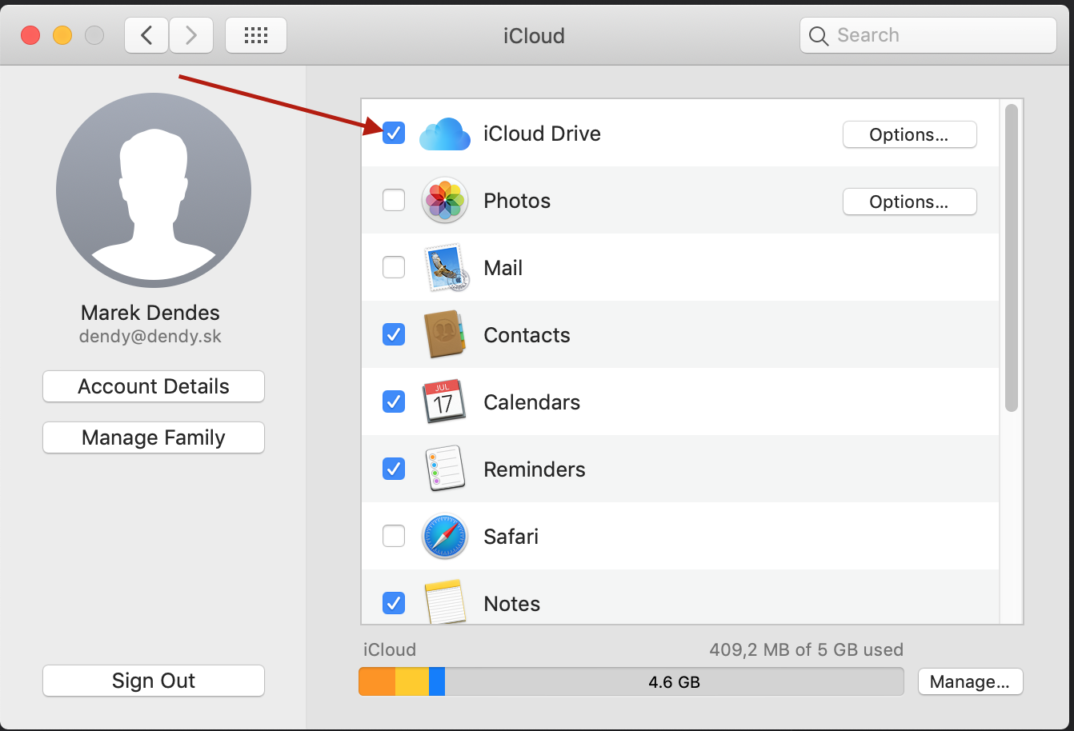Close the window with red button
Viewport: 1074px width, 731px height.
pyautogui.click(x=30, y=35)
